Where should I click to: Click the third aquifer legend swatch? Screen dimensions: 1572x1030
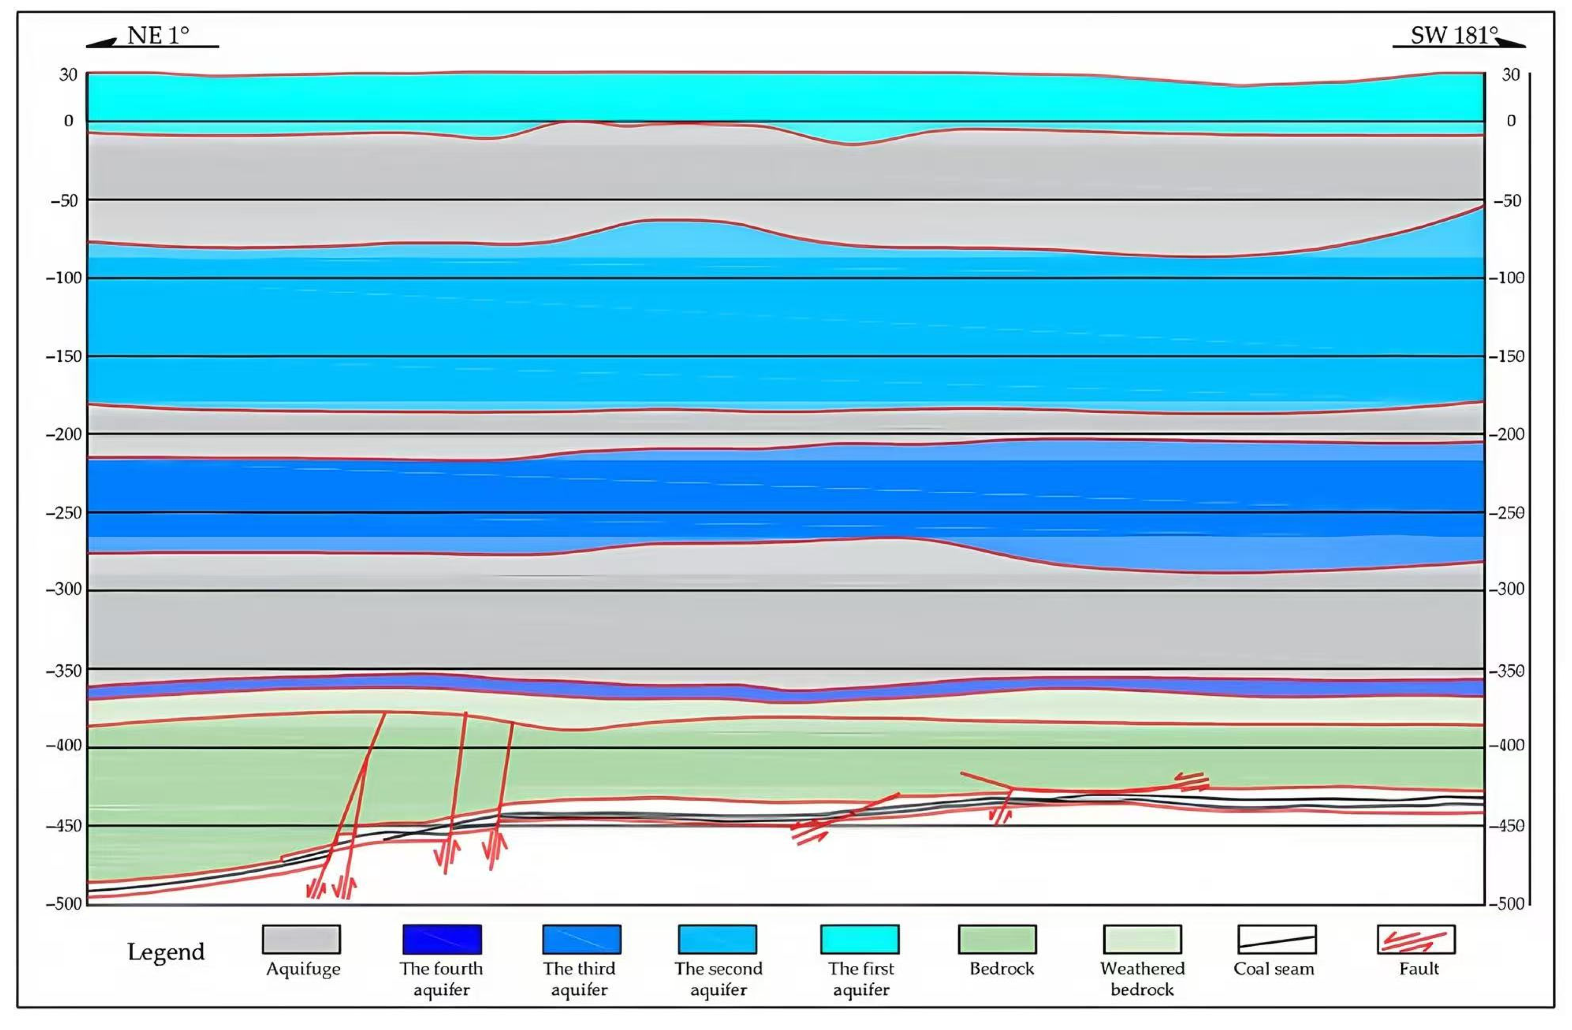[x=581, y=939]
